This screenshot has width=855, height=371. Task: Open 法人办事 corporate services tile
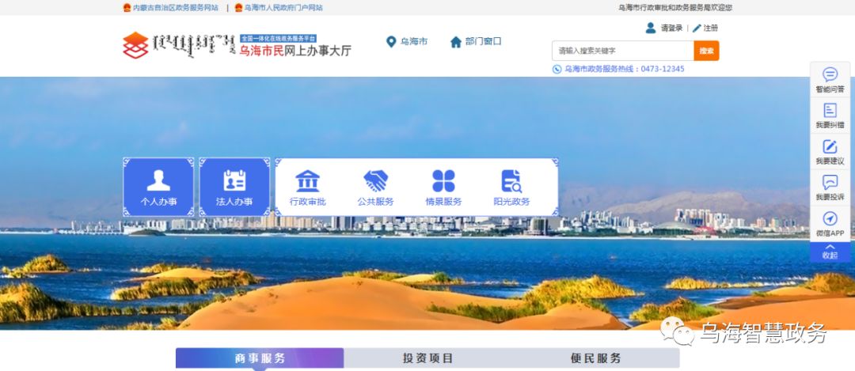click(x=234, y=187)
